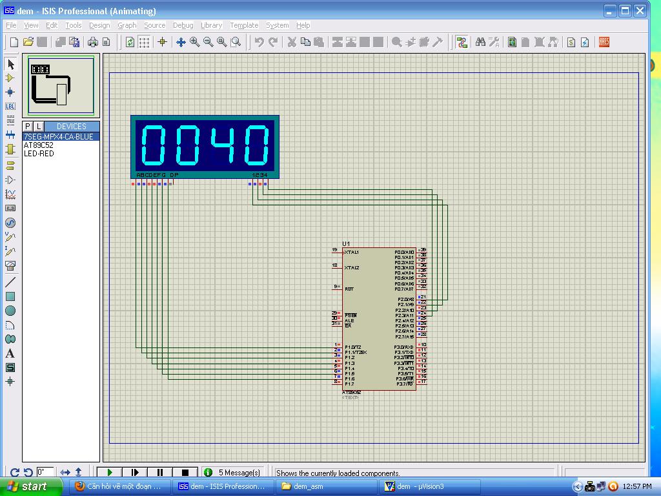Click the P pick devices button
The width and height of the screenshot is (661, 496).
point(28,126)
